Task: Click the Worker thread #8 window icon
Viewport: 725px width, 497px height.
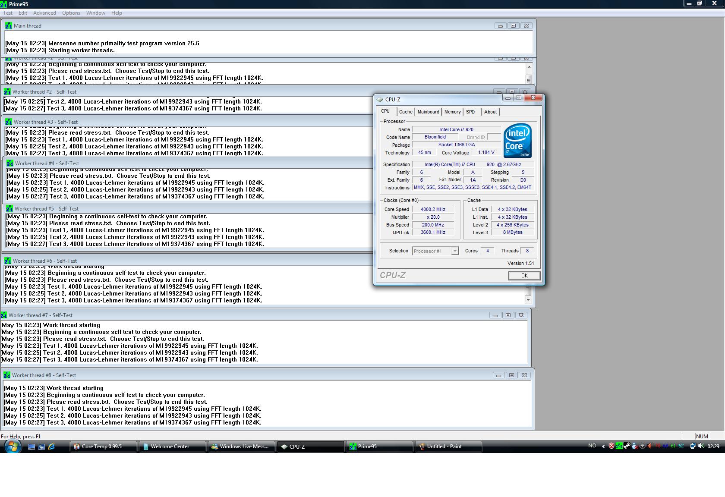Action: 7,375
